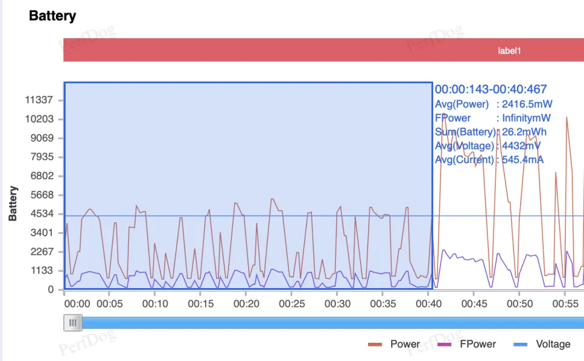
Task: Toggle the Voltage series via its legend label
Action: click(552, 345)
